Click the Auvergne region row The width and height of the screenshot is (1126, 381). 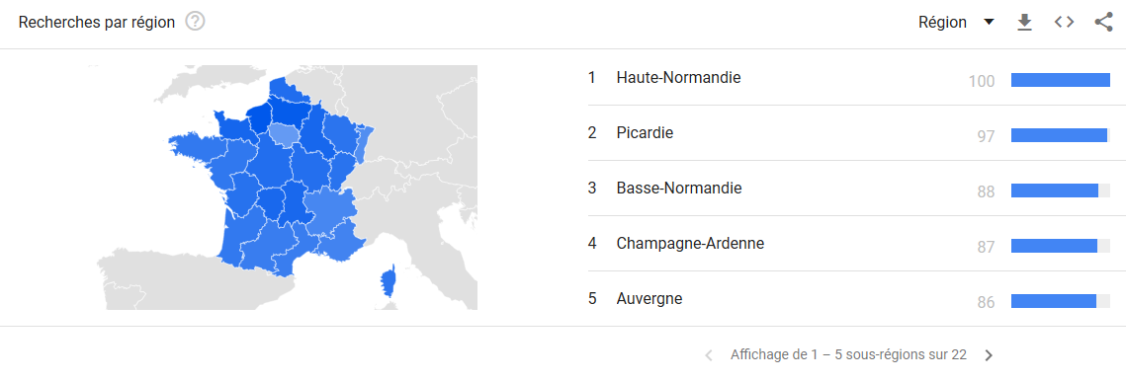[849, 299]
